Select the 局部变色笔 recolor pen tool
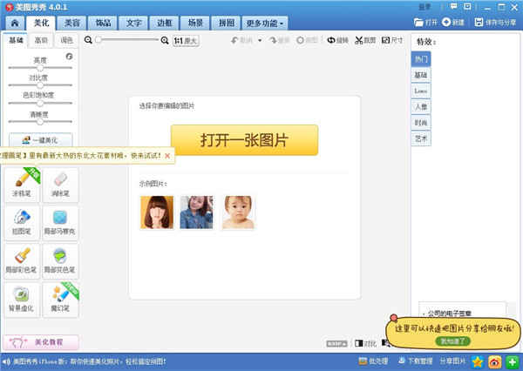The width and height of the screenshot is (523, 371). click(60, 260)
